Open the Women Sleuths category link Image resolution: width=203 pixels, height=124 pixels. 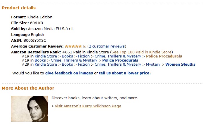point(180,64)
